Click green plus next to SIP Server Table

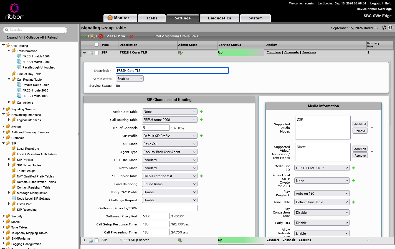[x=201, y=176]
